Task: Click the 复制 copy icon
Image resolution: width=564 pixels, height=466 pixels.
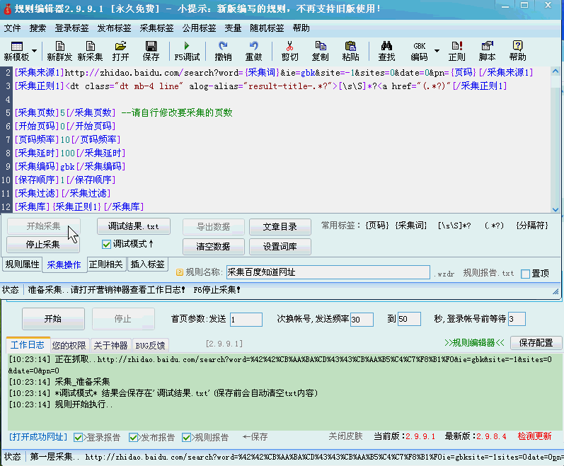Action: pyautogui.click(x=320, y=51)
